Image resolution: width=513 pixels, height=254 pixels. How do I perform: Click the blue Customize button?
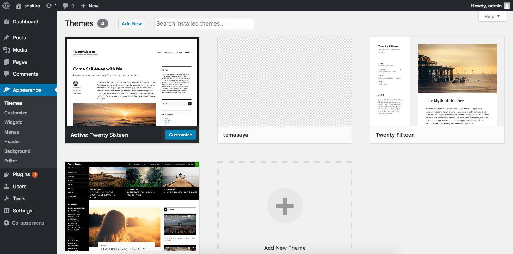coord(180,135)
